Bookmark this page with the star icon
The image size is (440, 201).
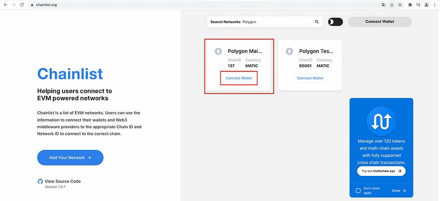400,5
